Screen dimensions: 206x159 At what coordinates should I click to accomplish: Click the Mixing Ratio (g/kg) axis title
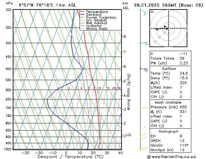128,92
